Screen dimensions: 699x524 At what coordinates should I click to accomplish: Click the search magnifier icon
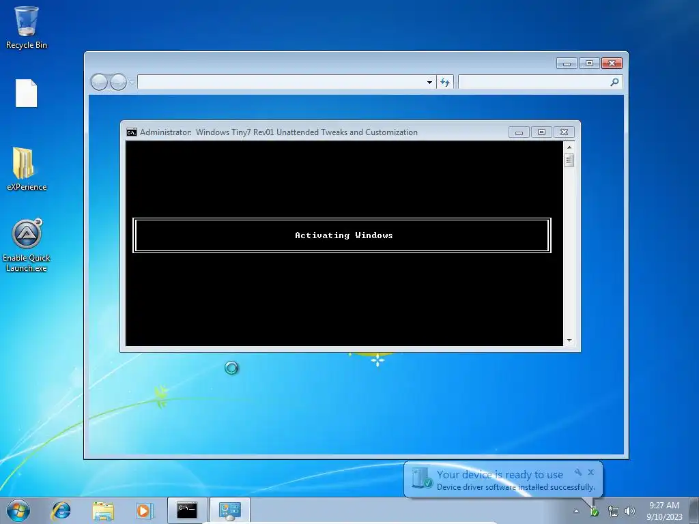[x=615, y=82]
